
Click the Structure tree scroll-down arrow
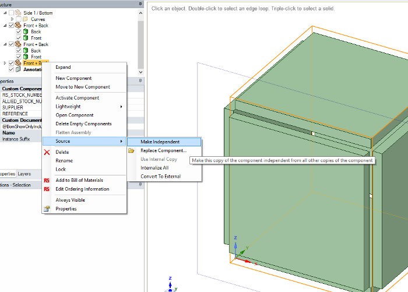(x=141, y=72)
